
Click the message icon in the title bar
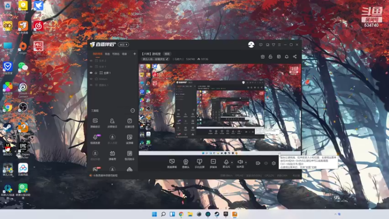tap(261, 45)
